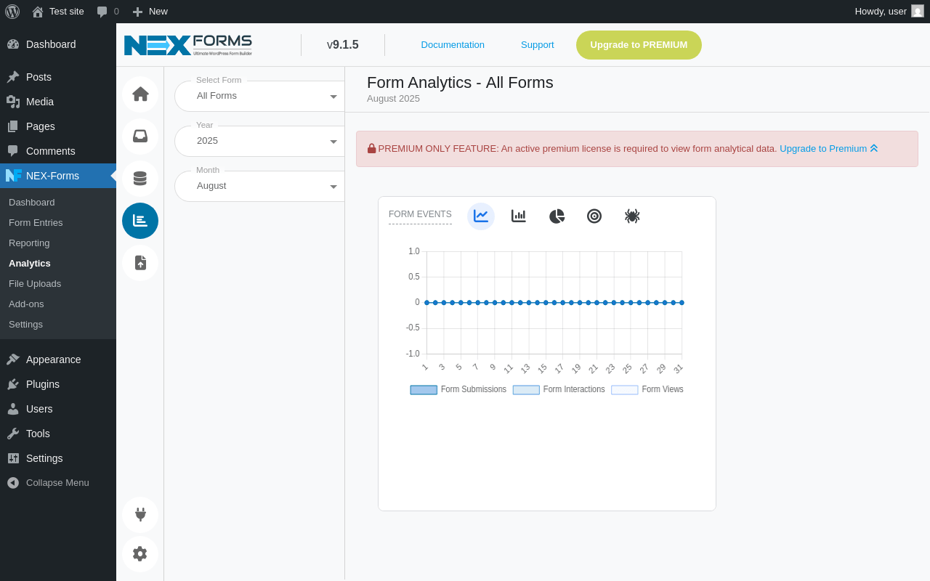930x581 pixels.
Task: Open Media menu
Action: click(58, 102)
